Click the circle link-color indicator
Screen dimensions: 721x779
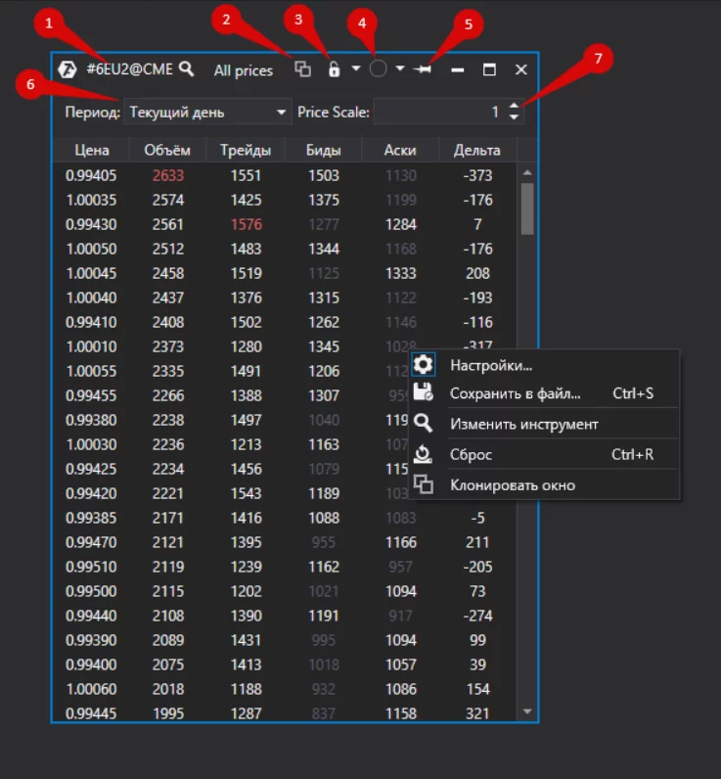pos(379,69)
